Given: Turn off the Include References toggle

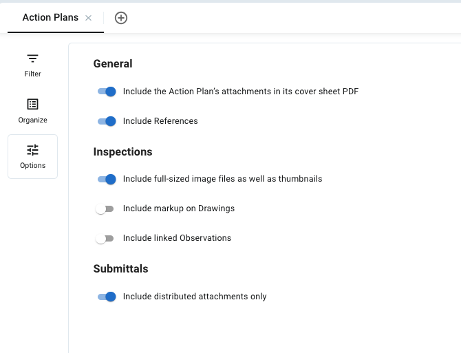Looking at the screenshot, I should click(106, 121).
